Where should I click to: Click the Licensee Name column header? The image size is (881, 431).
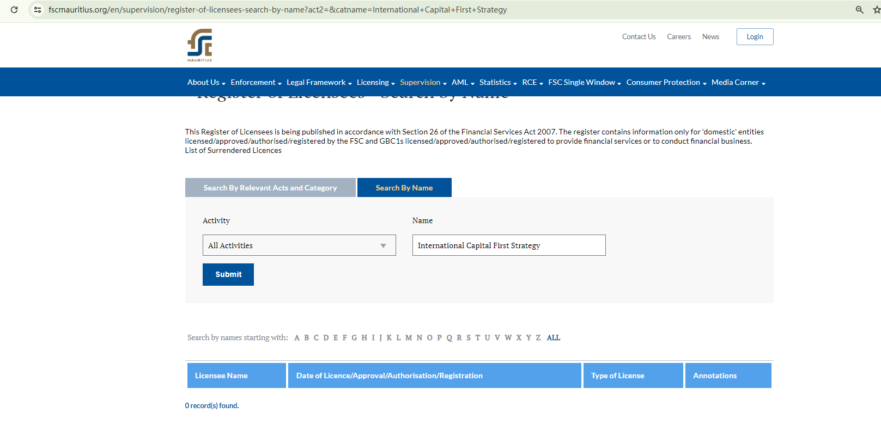point(236,375)
